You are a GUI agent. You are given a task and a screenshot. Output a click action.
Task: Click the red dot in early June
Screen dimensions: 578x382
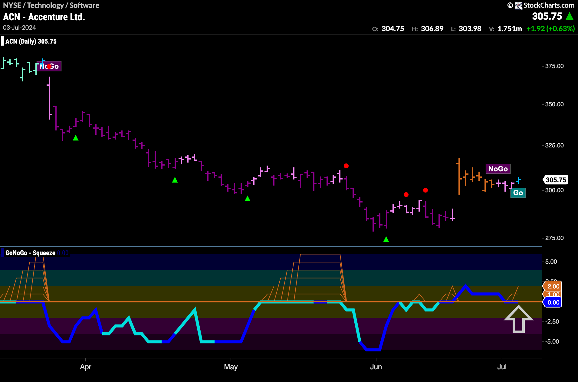[406, 195]
